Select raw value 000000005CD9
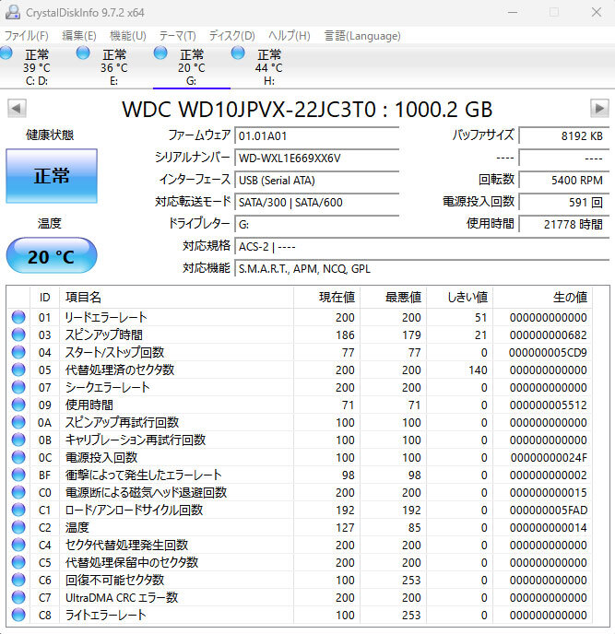The width and height of the screenshot is (615, 634). point(548,353)
